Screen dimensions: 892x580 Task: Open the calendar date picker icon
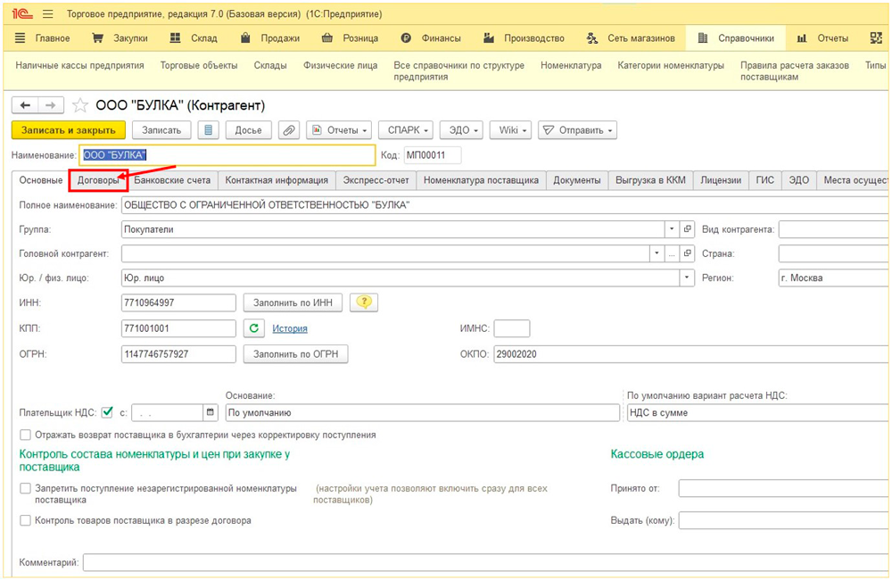(211, 412)
